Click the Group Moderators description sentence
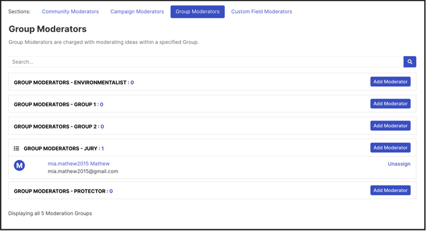The image size is (426, 231). [103, 42]
